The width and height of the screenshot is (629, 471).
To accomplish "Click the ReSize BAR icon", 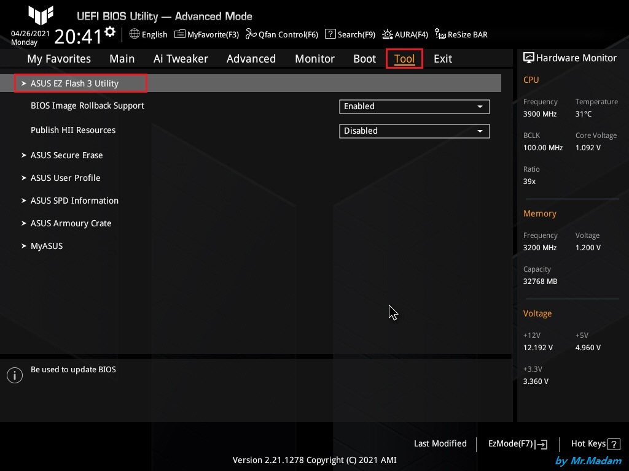I will [440, 34].
